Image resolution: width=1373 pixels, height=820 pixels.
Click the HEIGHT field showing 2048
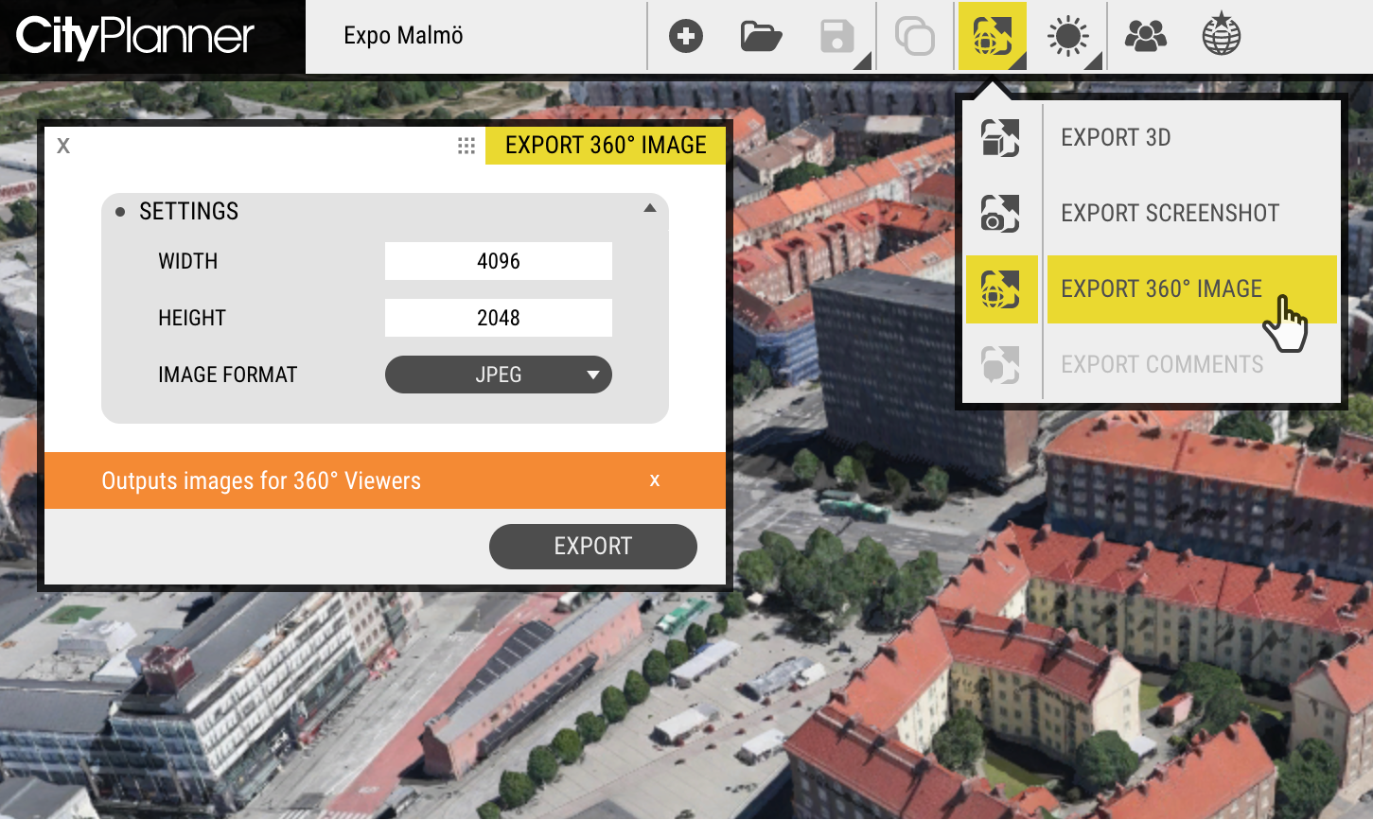(x=499, y=318)
